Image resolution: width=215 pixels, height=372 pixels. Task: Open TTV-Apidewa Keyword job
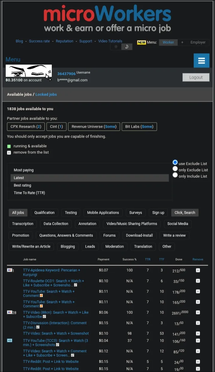[x=52, y=272]
